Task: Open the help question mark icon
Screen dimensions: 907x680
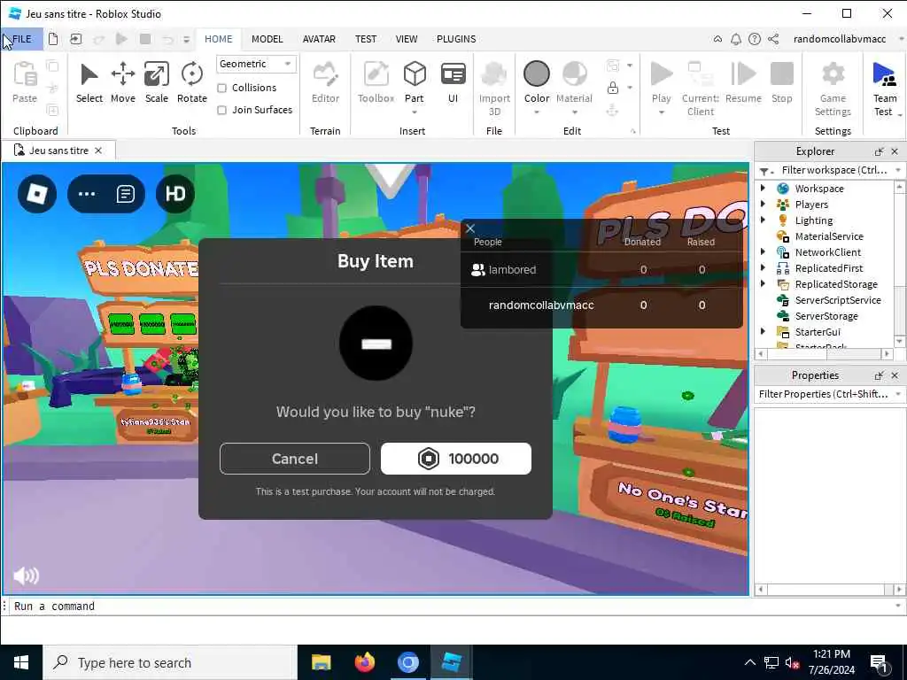Action: 755,39
